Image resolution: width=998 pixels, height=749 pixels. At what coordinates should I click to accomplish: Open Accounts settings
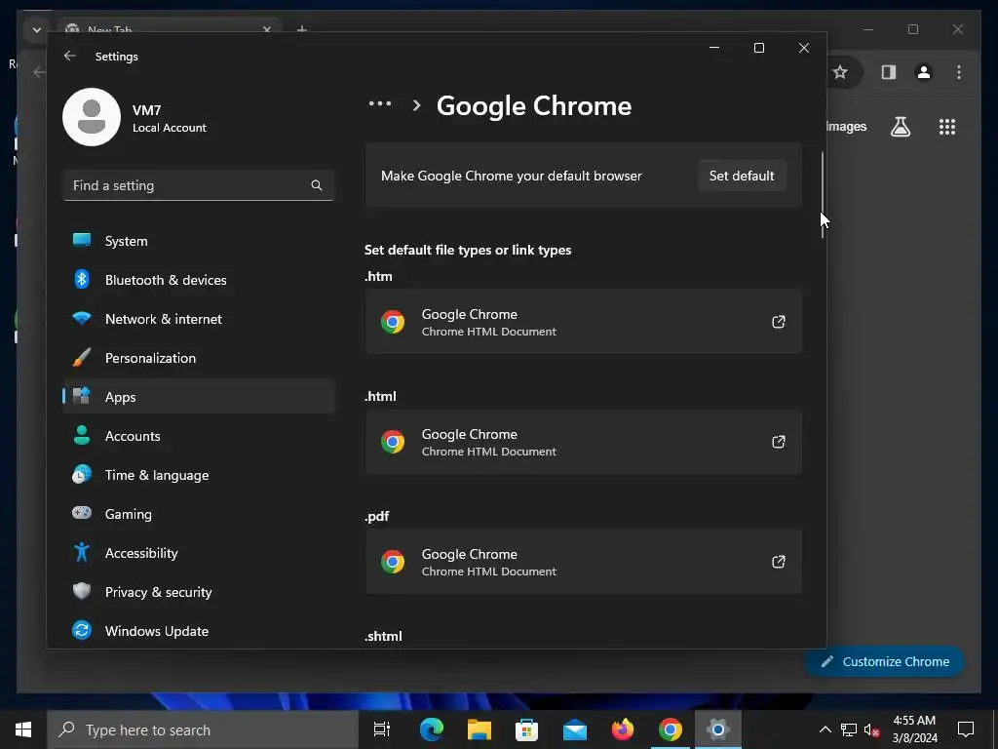[x=199, y=436]
